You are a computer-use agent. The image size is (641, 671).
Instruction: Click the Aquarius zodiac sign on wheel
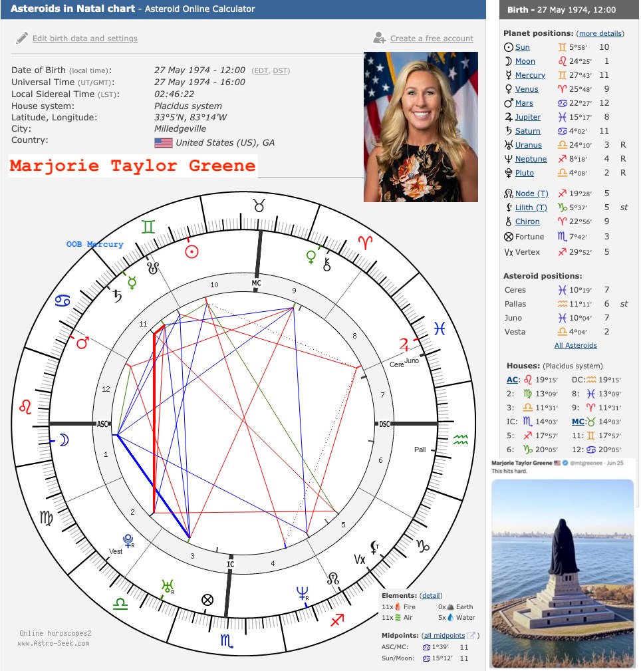(461, 439)
